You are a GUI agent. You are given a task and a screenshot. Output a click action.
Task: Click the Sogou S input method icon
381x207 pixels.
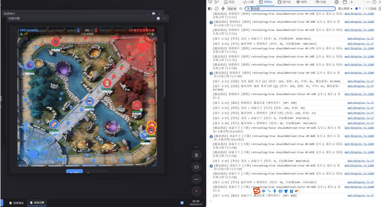coord(257,191)
